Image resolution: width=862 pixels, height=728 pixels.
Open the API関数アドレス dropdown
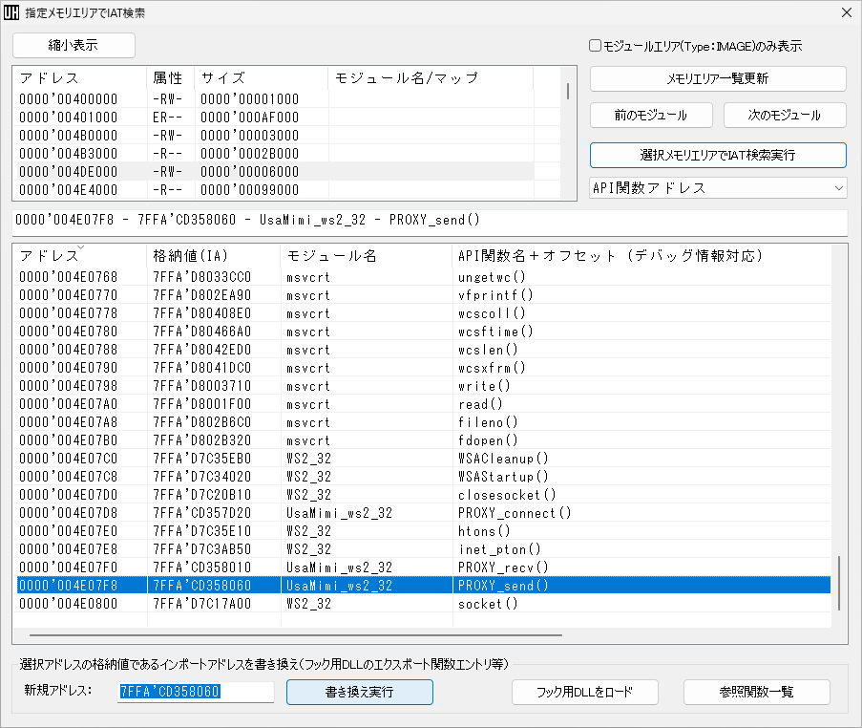[x=718, y=188]
